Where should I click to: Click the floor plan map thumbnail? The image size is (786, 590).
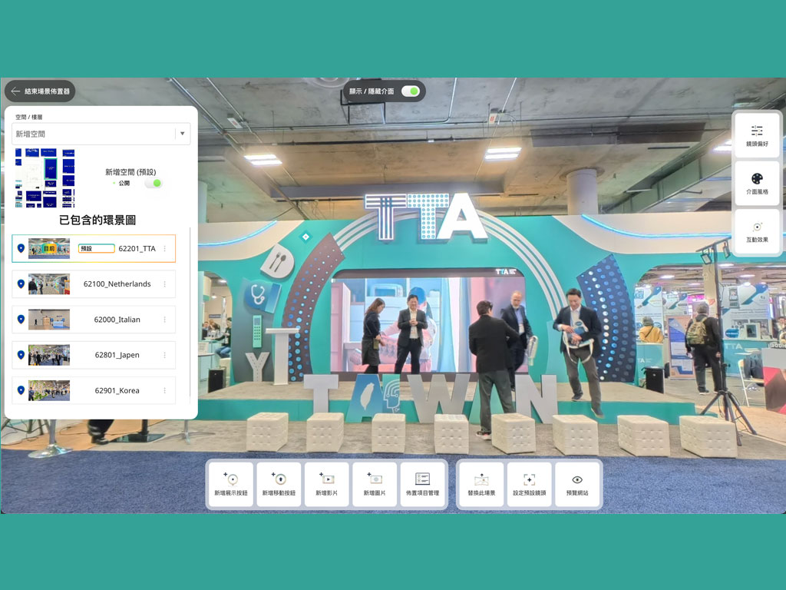pyautogui.click(x=45, y=177)
